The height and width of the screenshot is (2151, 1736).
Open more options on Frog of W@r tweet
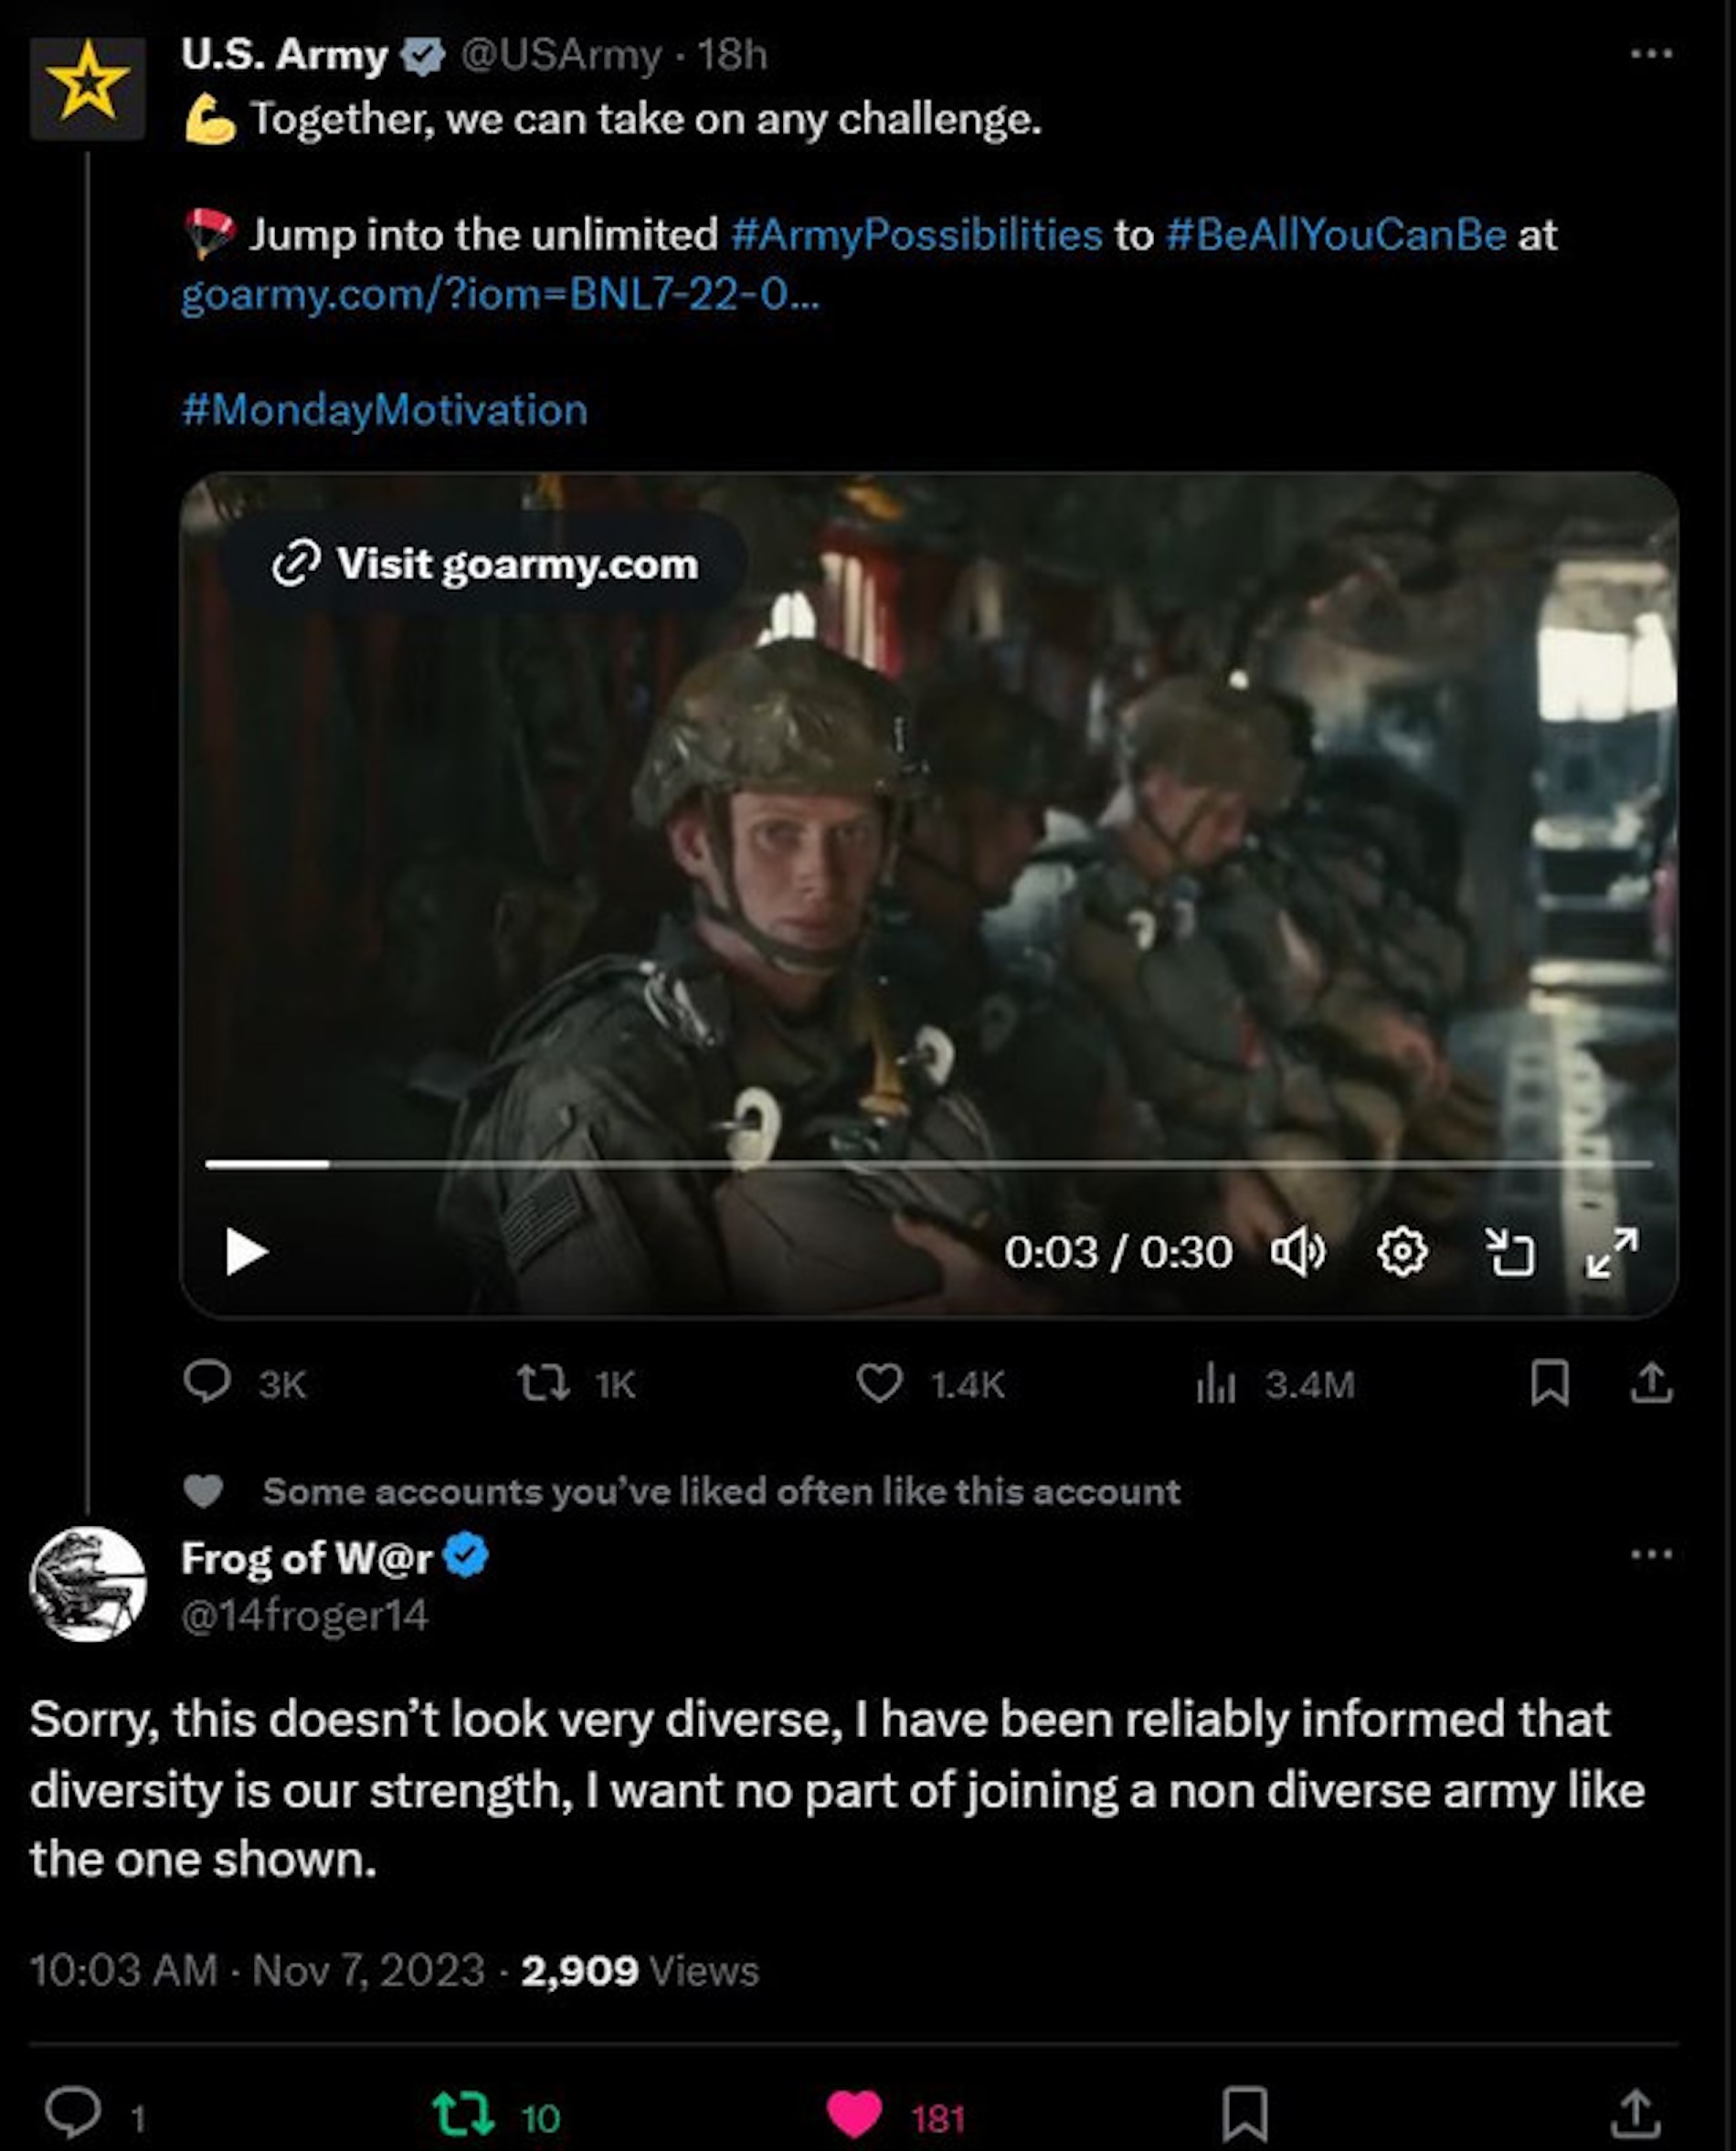click(1651, 1554)
